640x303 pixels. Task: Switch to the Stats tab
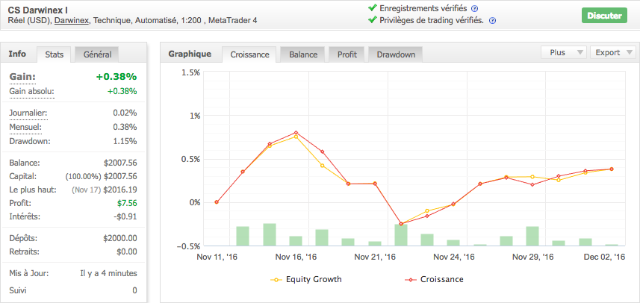[55, 54]
